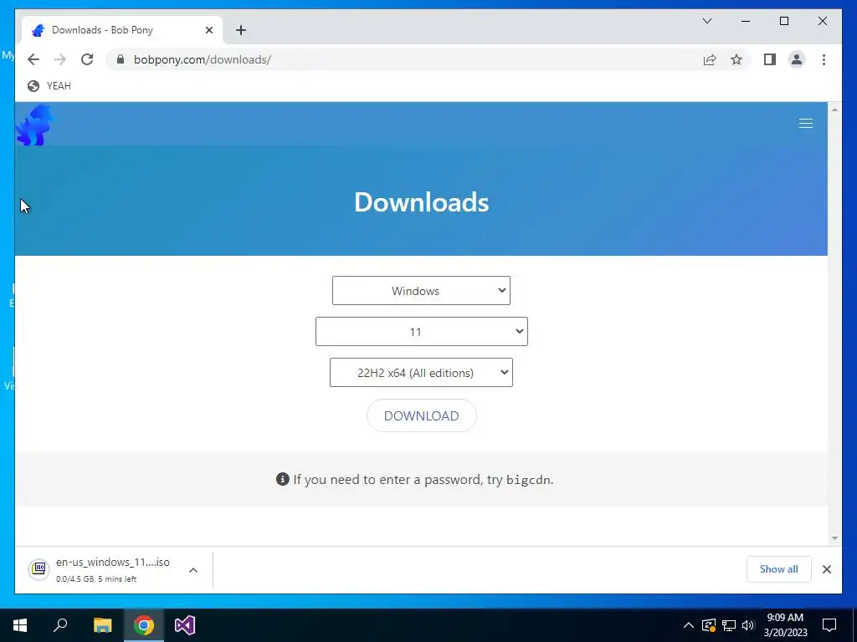Click the en-us_windows_11 iso download item
This screenshot has height=642, width=857.
pyautogui.click(x=113, y=569)
